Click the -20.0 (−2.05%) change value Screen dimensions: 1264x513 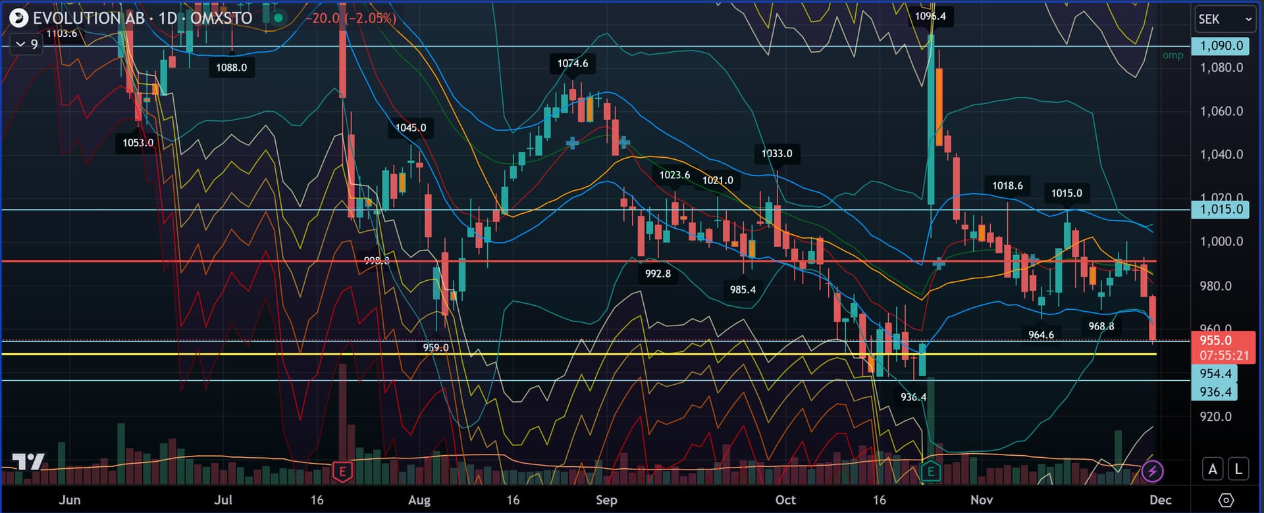(x=351, y=18)
